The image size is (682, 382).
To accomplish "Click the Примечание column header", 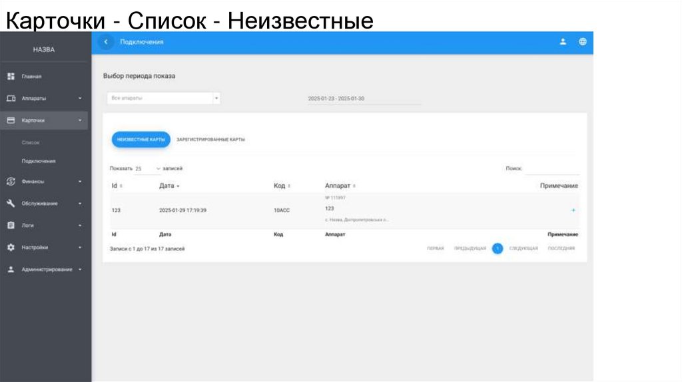I will 559,186.
